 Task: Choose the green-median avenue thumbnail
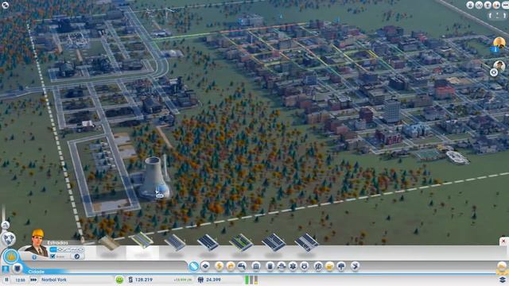[x=241, y=242]
